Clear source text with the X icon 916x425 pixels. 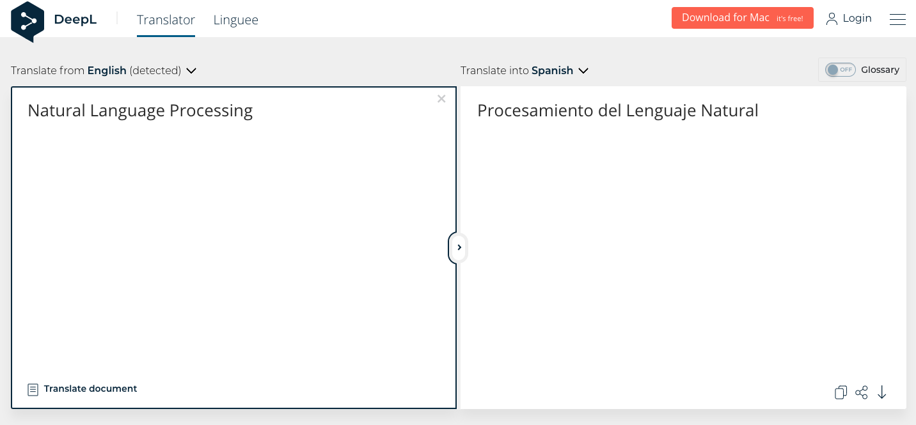pyautogui.click(x=441, y=98)
